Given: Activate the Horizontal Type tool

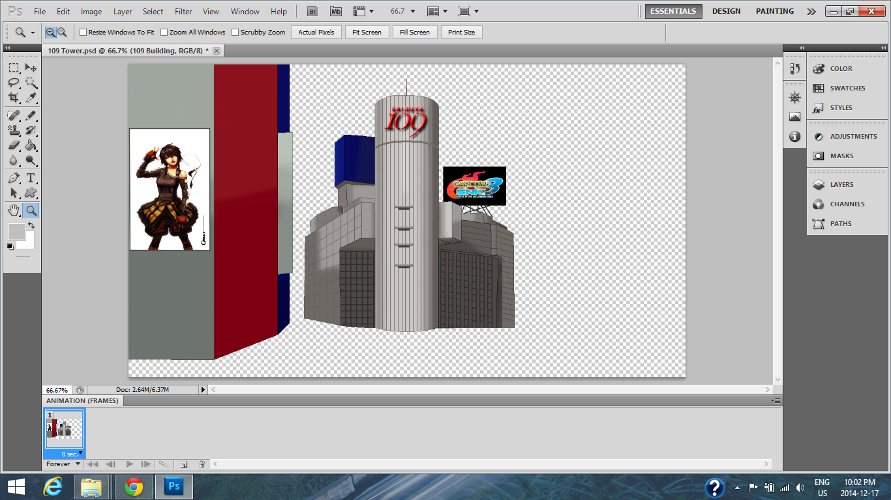Looking at the screenshot, I should (x=31, y=178).
